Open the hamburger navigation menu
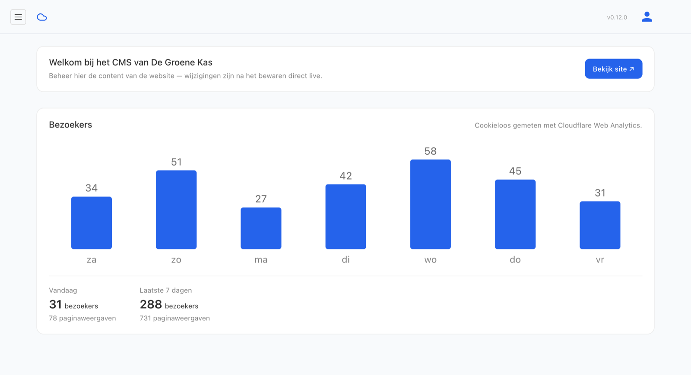Screen dimensions: 691x375 tap(18, 17)
